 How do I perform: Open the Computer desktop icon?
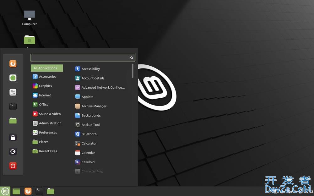coord(30,18)
